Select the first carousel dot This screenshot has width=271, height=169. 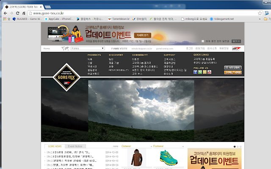pos(235,147)
